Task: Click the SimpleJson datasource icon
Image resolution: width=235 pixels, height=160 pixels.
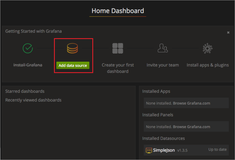Action: pos(149,150)
